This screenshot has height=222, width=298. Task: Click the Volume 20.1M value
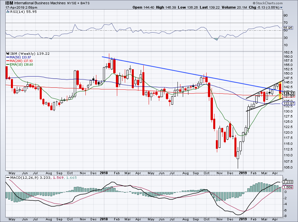(x=234, y=7)
